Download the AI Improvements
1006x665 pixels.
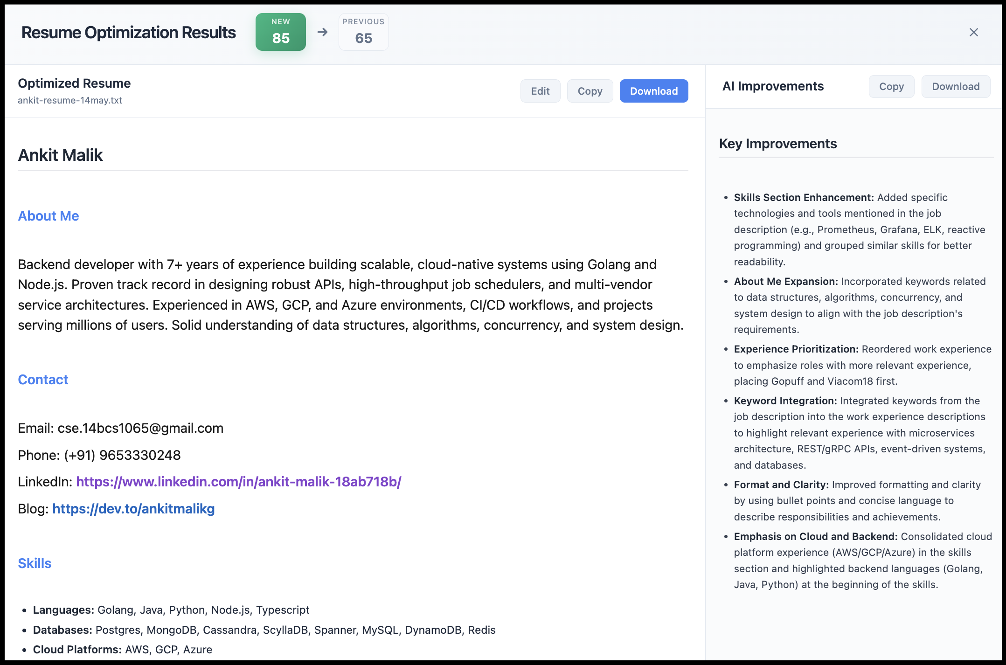tap(956, 86)
